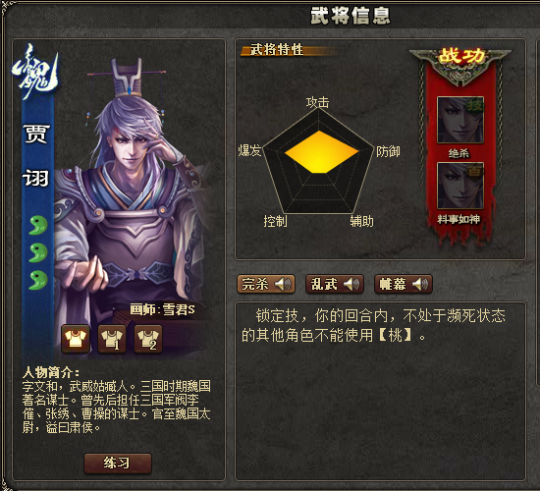Select the default outfit skin icon

click(76, 339)
